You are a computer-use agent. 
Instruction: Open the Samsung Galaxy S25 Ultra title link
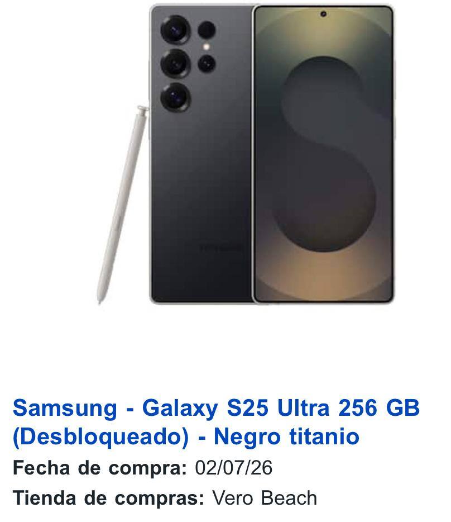point(216,422)
